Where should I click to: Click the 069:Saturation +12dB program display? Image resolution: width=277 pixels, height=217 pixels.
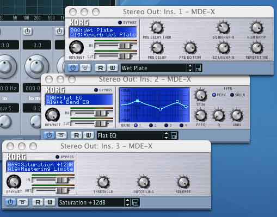(x=40, y=167)
